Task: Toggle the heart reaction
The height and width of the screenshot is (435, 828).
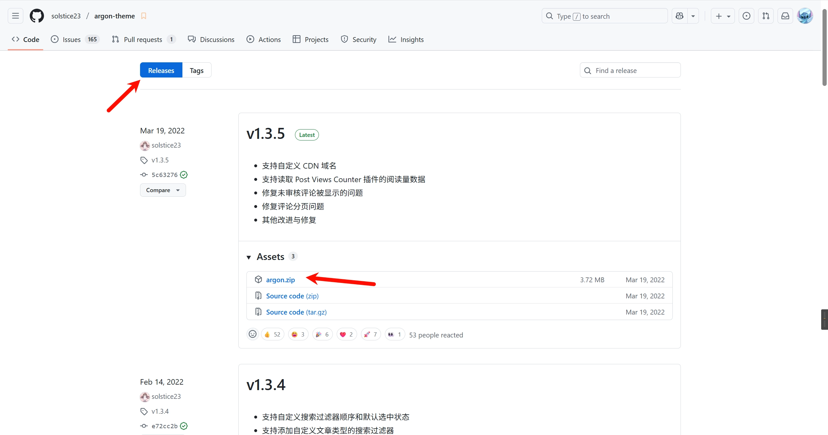Action: pos(346,334)
